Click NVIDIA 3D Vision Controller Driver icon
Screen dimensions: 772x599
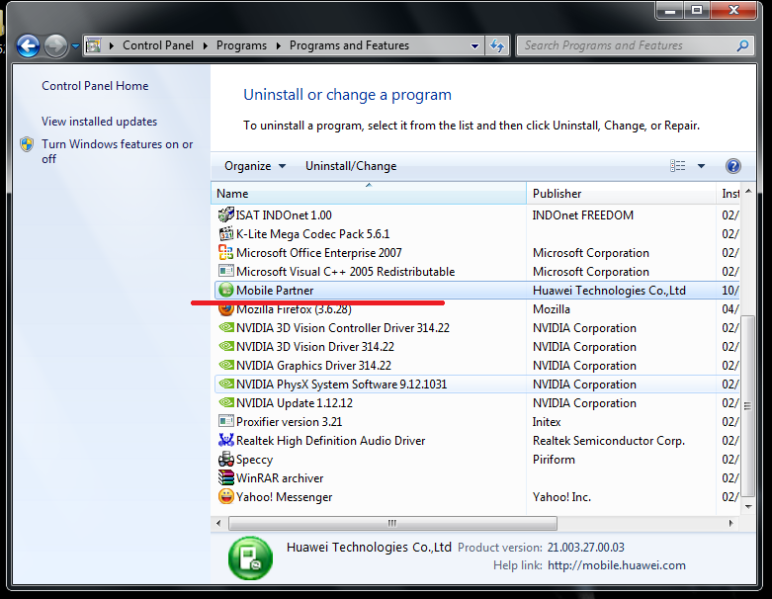coord(226,327)
